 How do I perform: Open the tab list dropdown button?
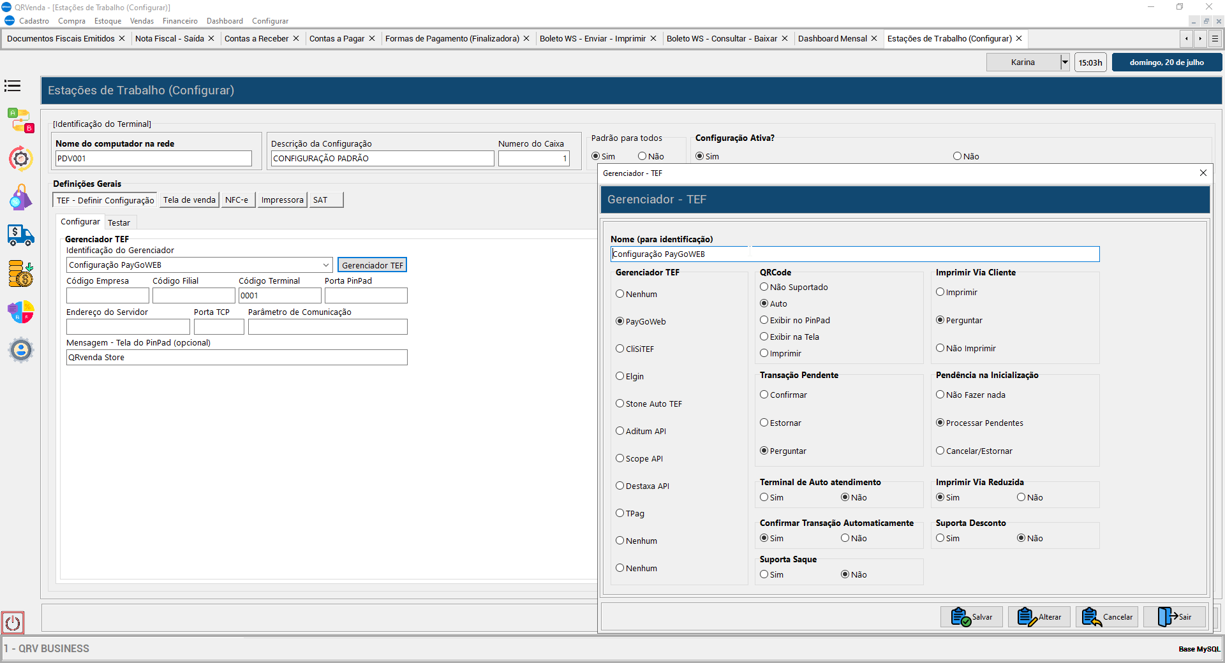(x=1215, y=39)
